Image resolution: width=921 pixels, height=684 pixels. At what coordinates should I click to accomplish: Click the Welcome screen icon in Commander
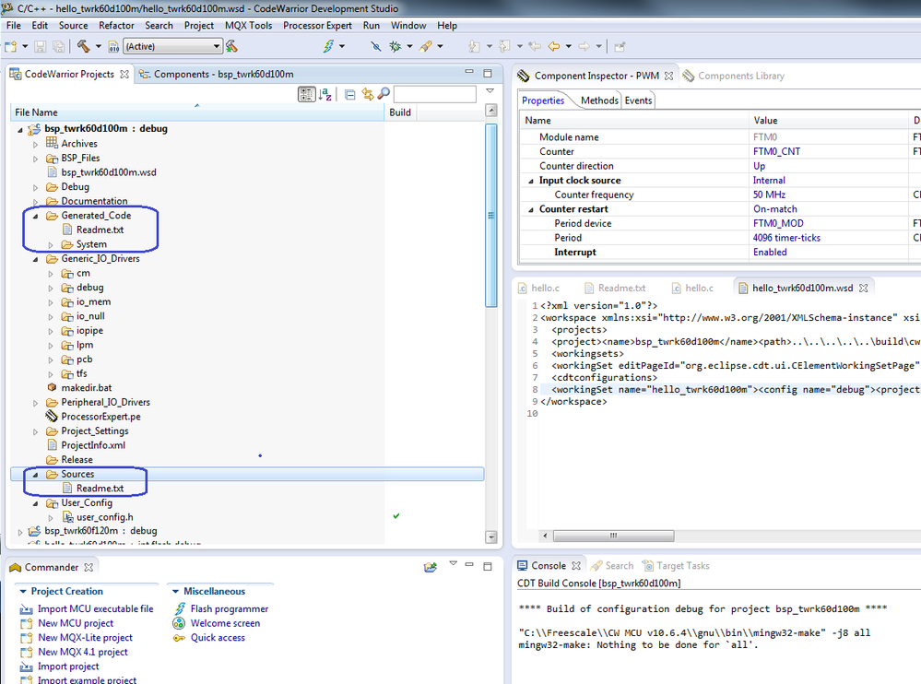[x=180, y=623]
